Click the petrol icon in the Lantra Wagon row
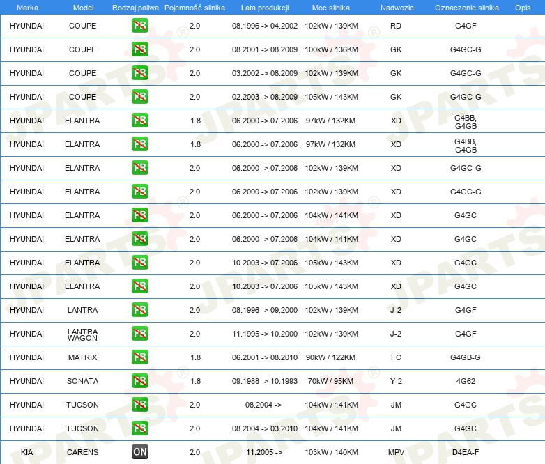The image size is (545, 464). coord(140,334)
